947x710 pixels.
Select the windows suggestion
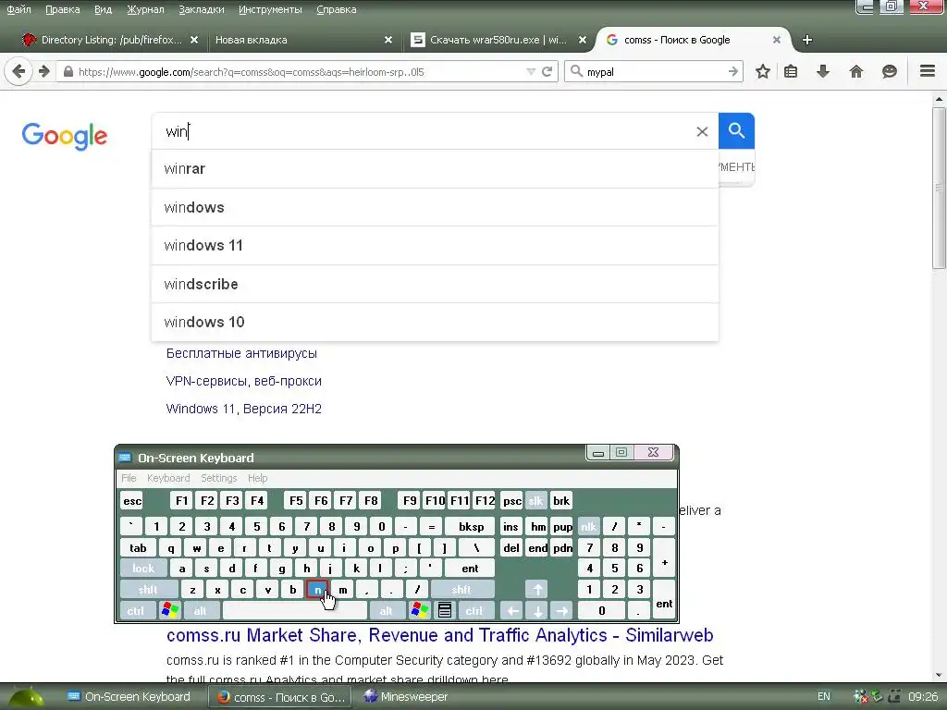[435, 207]
